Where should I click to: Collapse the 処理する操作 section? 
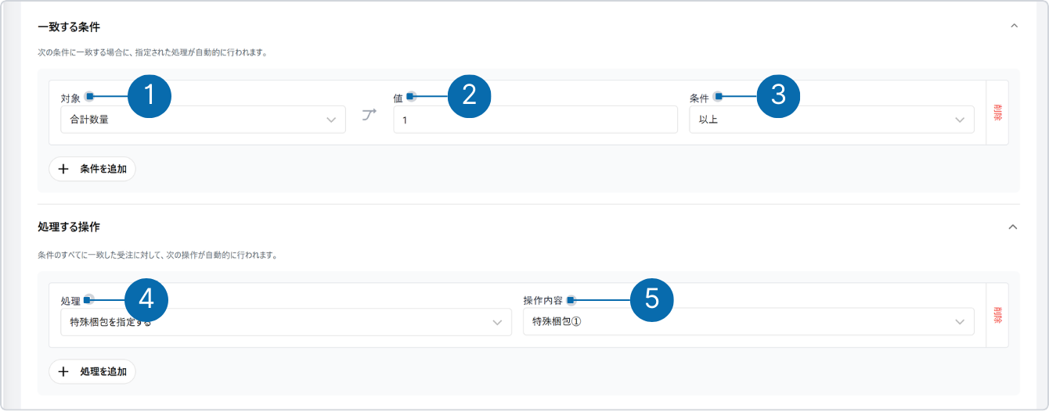[1012, 227]
